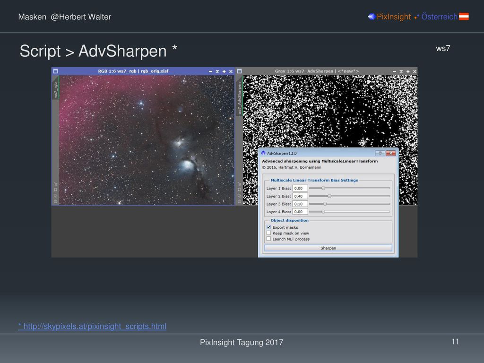Enable the Launch MLT process checkbox

pyautogui.click(x=268, y=239)
